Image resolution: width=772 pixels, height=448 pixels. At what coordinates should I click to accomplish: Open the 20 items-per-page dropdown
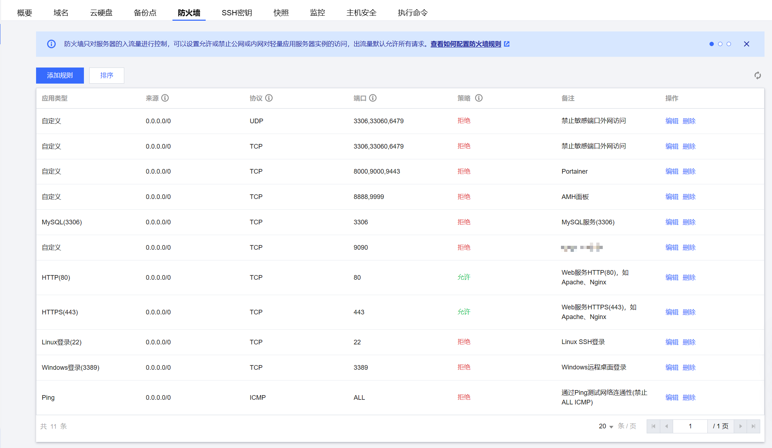[x=606, y=426]
